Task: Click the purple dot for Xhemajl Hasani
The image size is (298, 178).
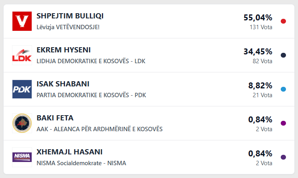Action: (x=283, y=157)
